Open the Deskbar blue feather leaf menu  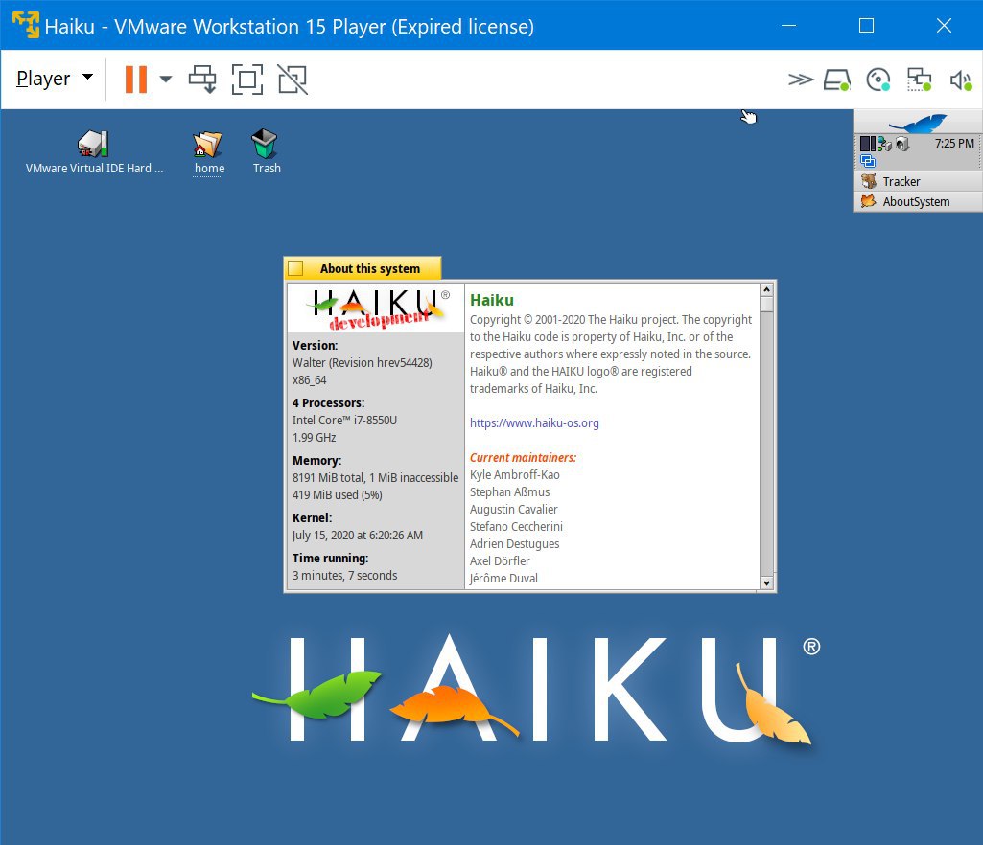point(918,122)
